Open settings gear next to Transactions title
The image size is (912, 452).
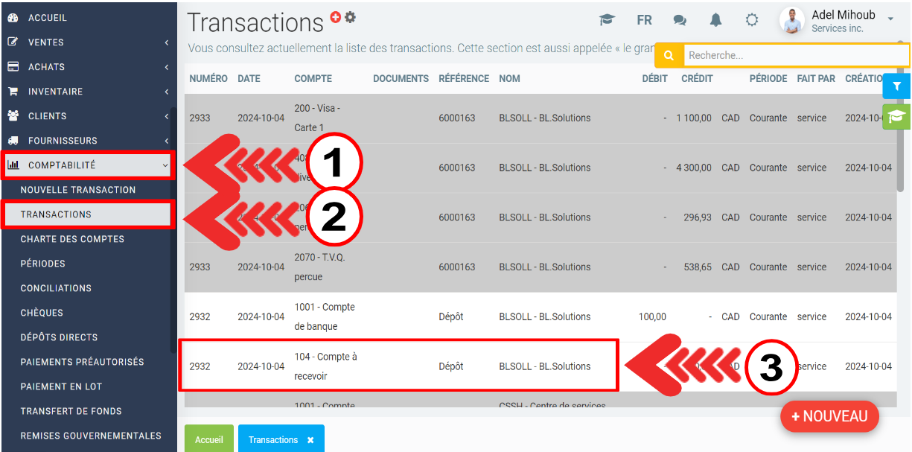tap(350, 17)
